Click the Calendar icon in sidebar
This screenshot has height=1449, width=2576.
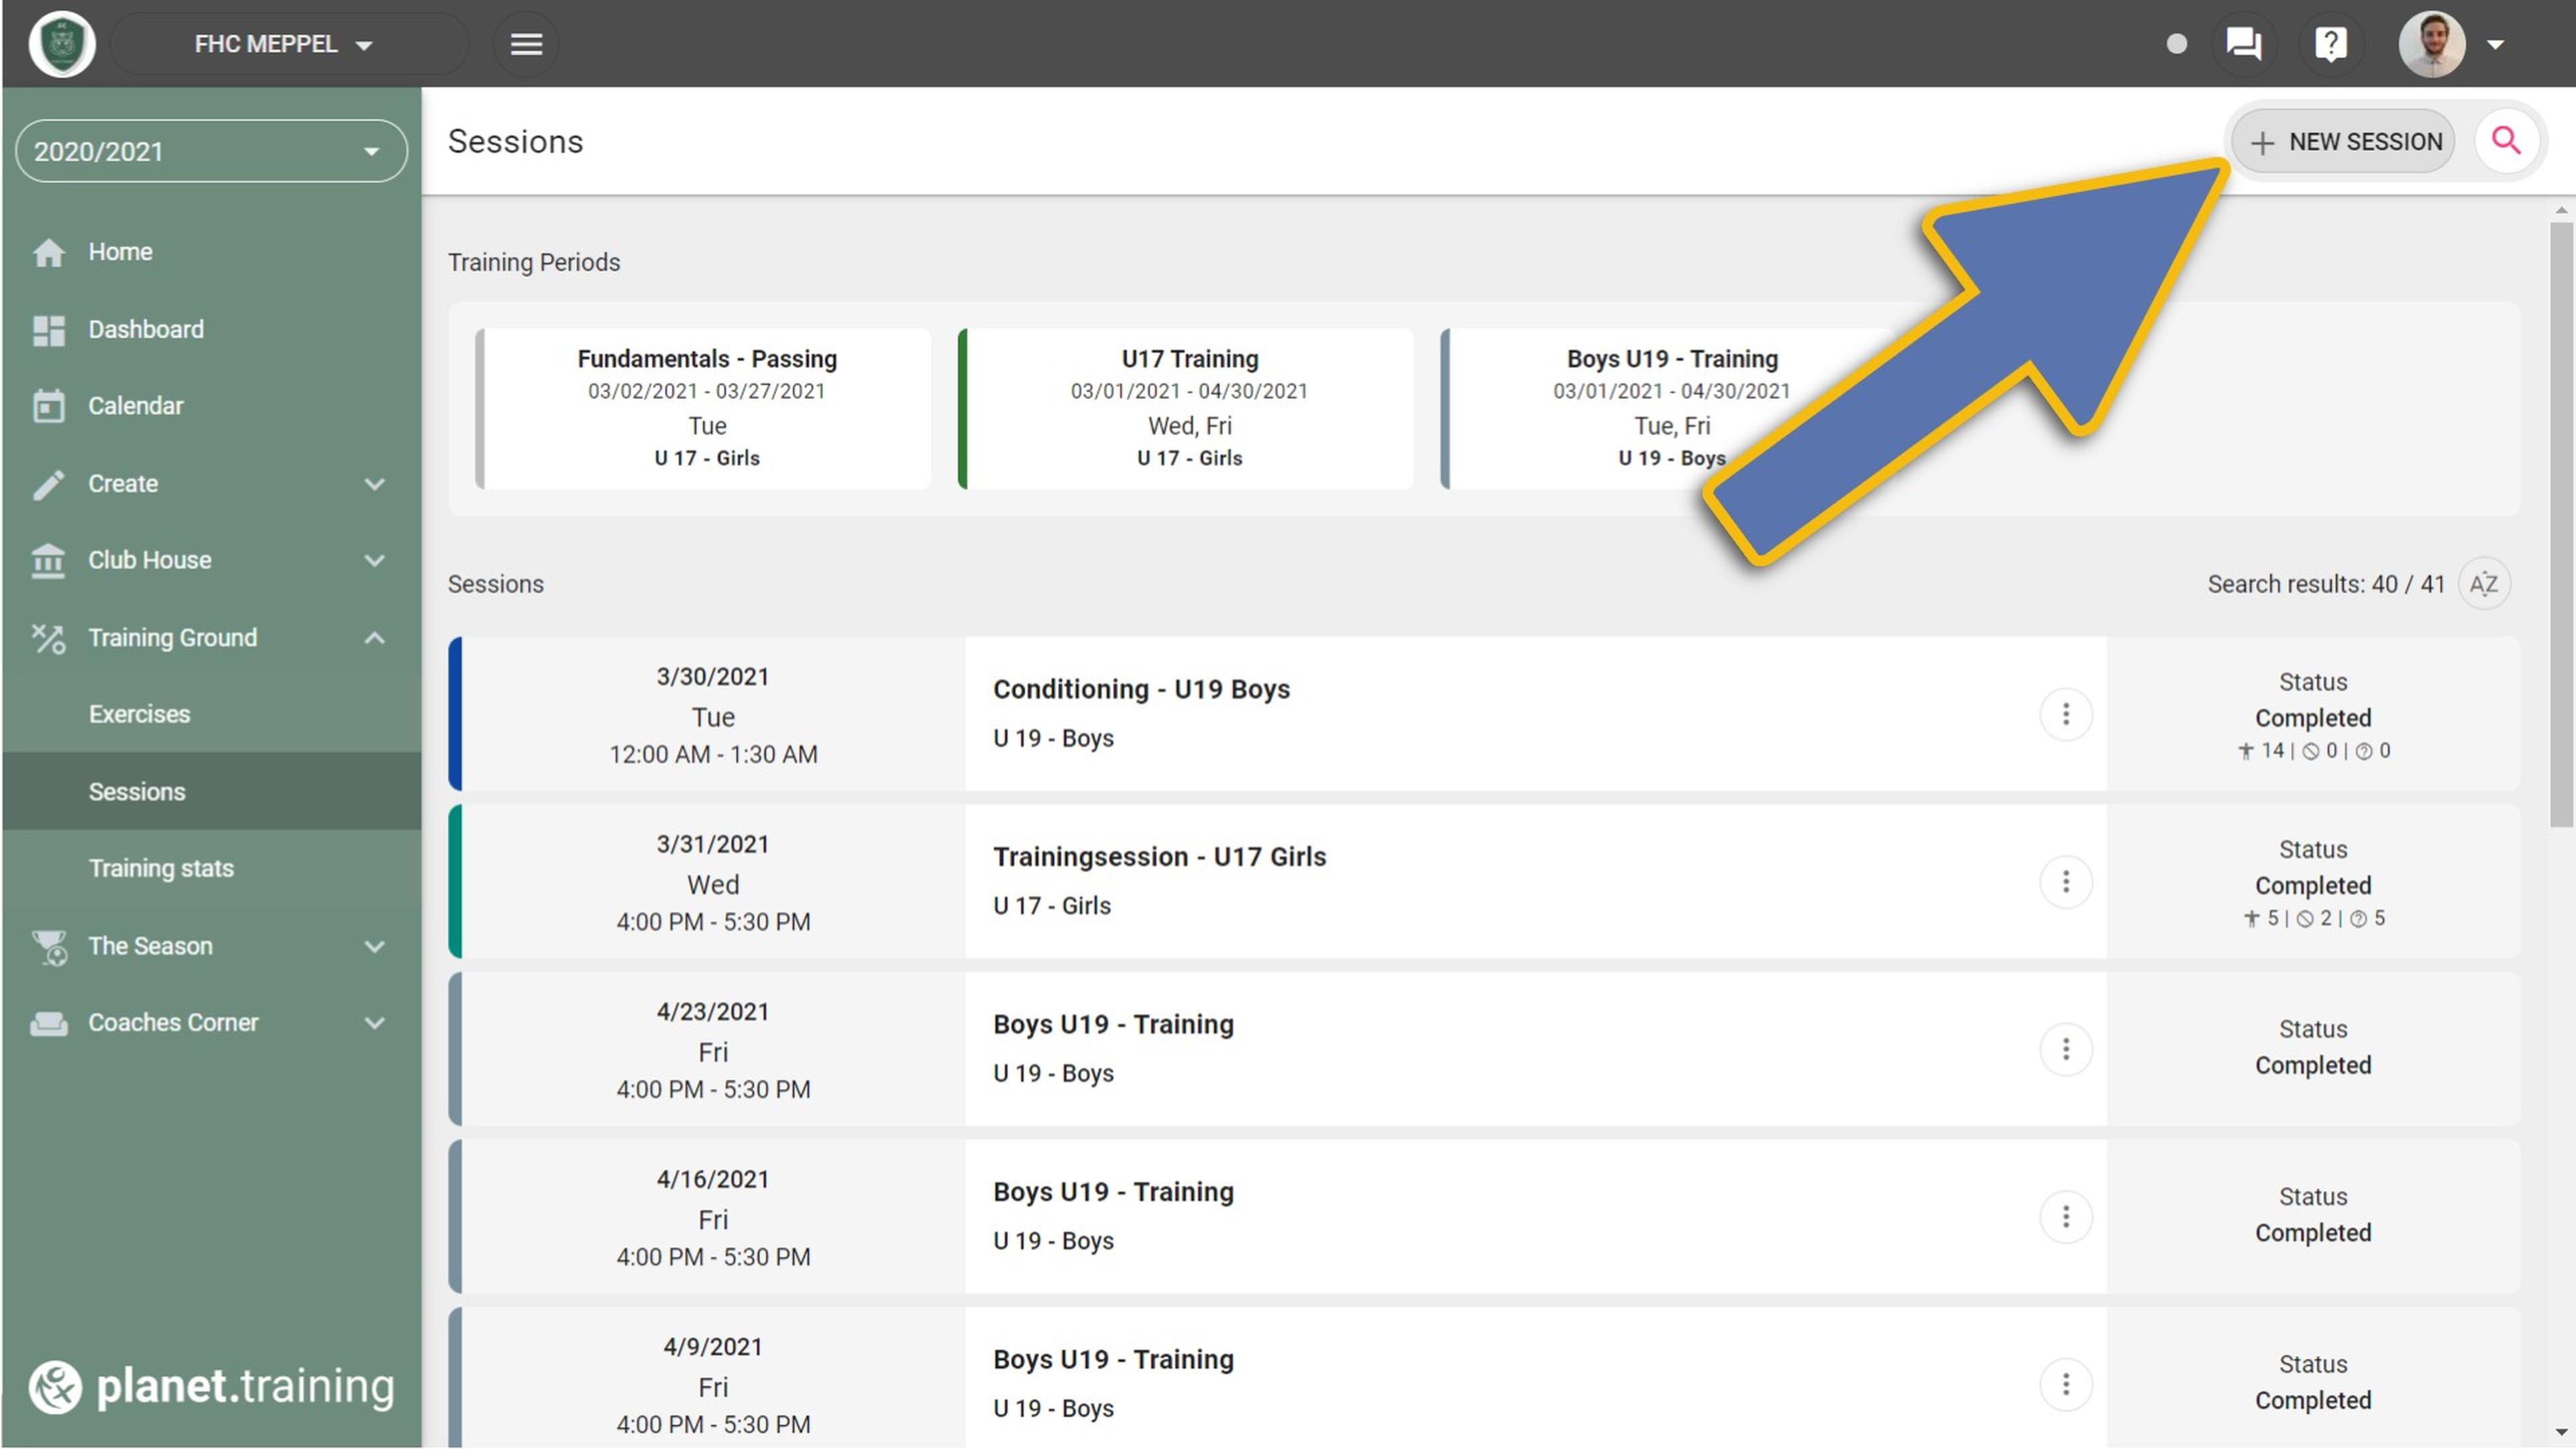(48, 406)
